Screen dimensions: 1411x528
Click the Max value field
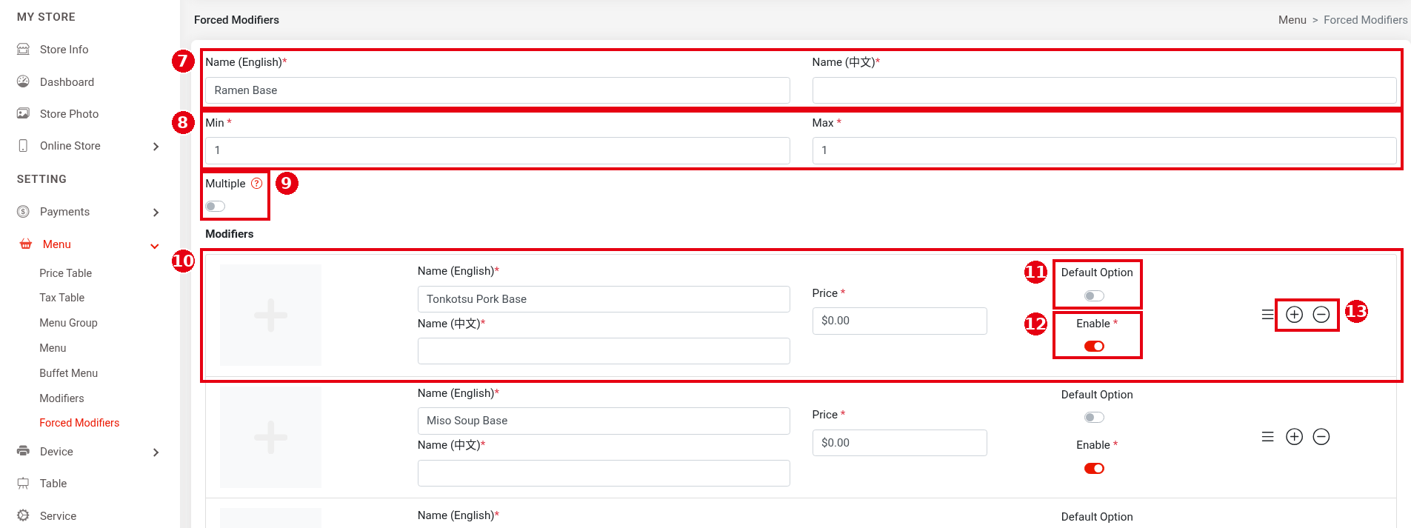pyautogui.click(x=1104, y=150)
